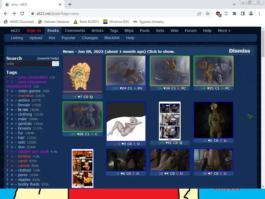
Task: Focus the tag search field containing 'sony'
Action: pyautogui.click(x=29, y=64)
